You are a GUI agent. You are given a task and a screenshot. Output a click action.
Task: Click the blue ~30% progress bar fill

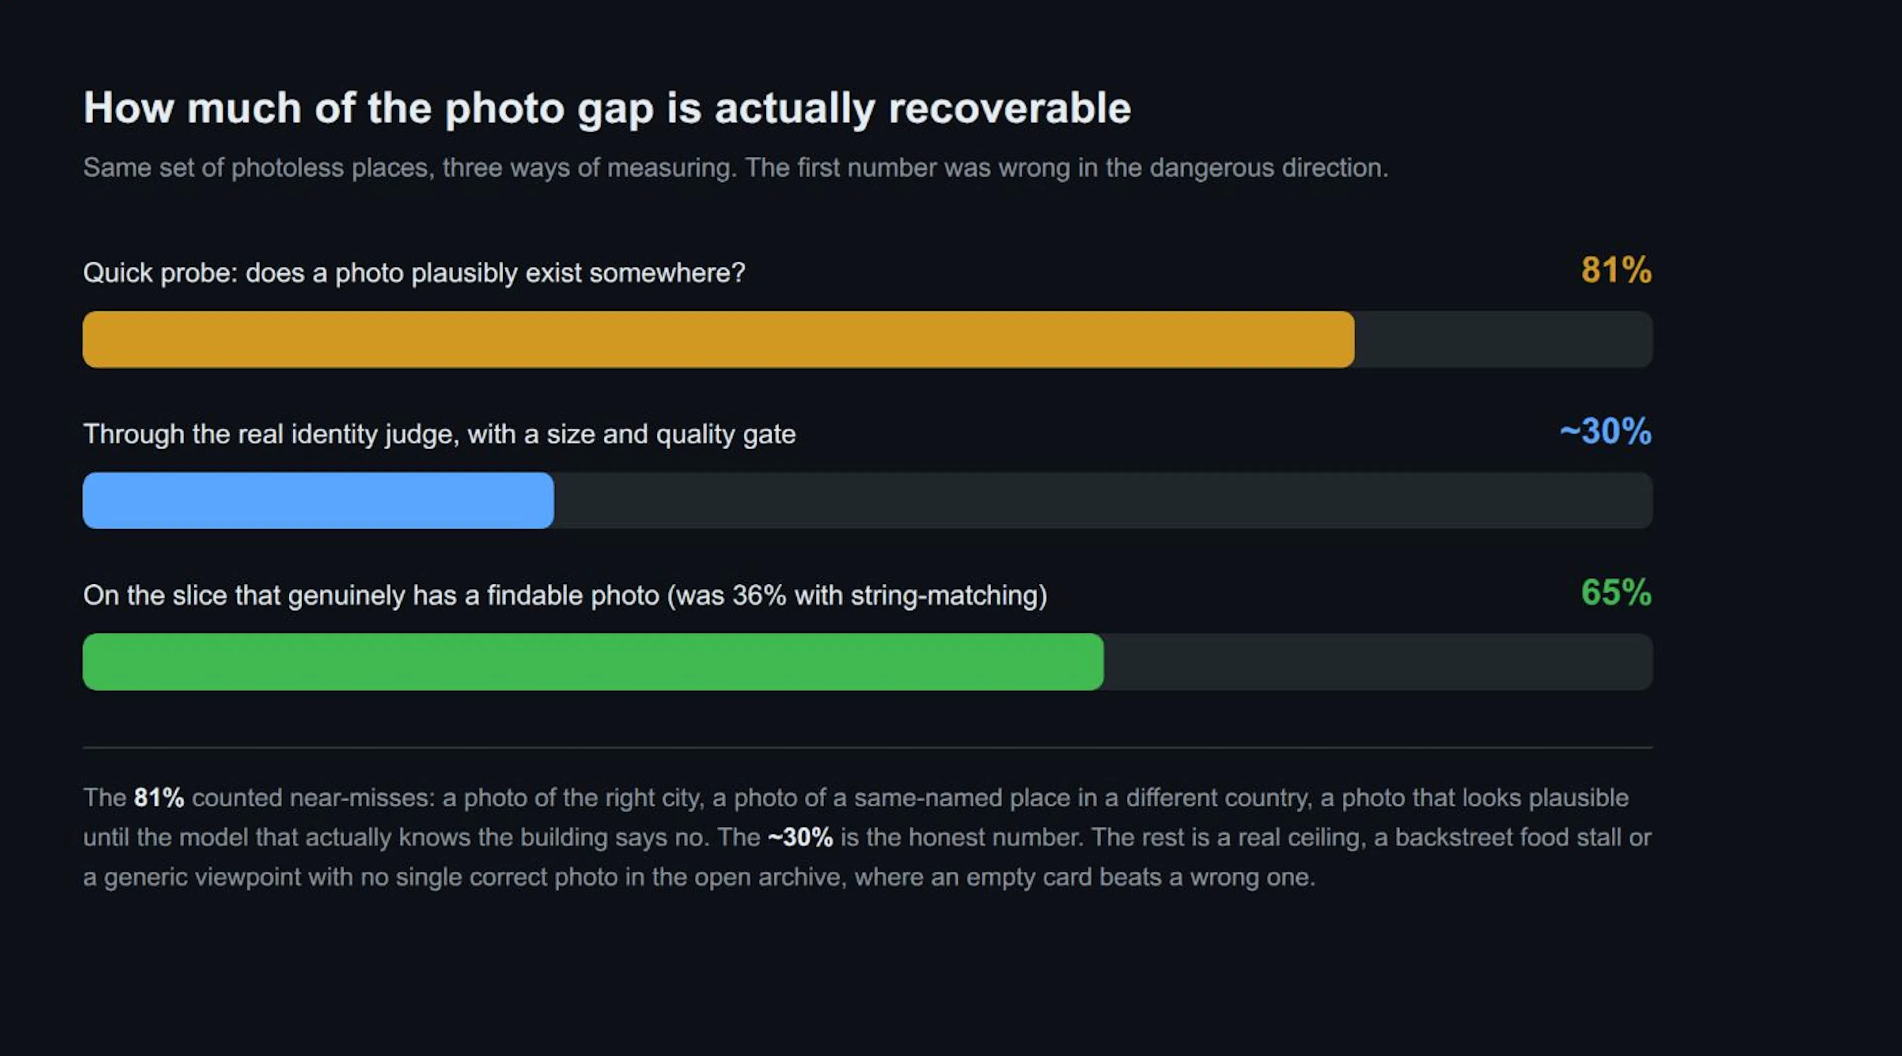[x=318, y=500]
